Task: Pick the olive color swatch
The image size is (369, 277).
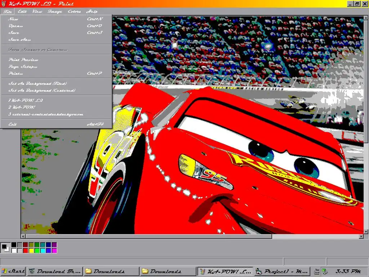Action: tap(31, 245)
